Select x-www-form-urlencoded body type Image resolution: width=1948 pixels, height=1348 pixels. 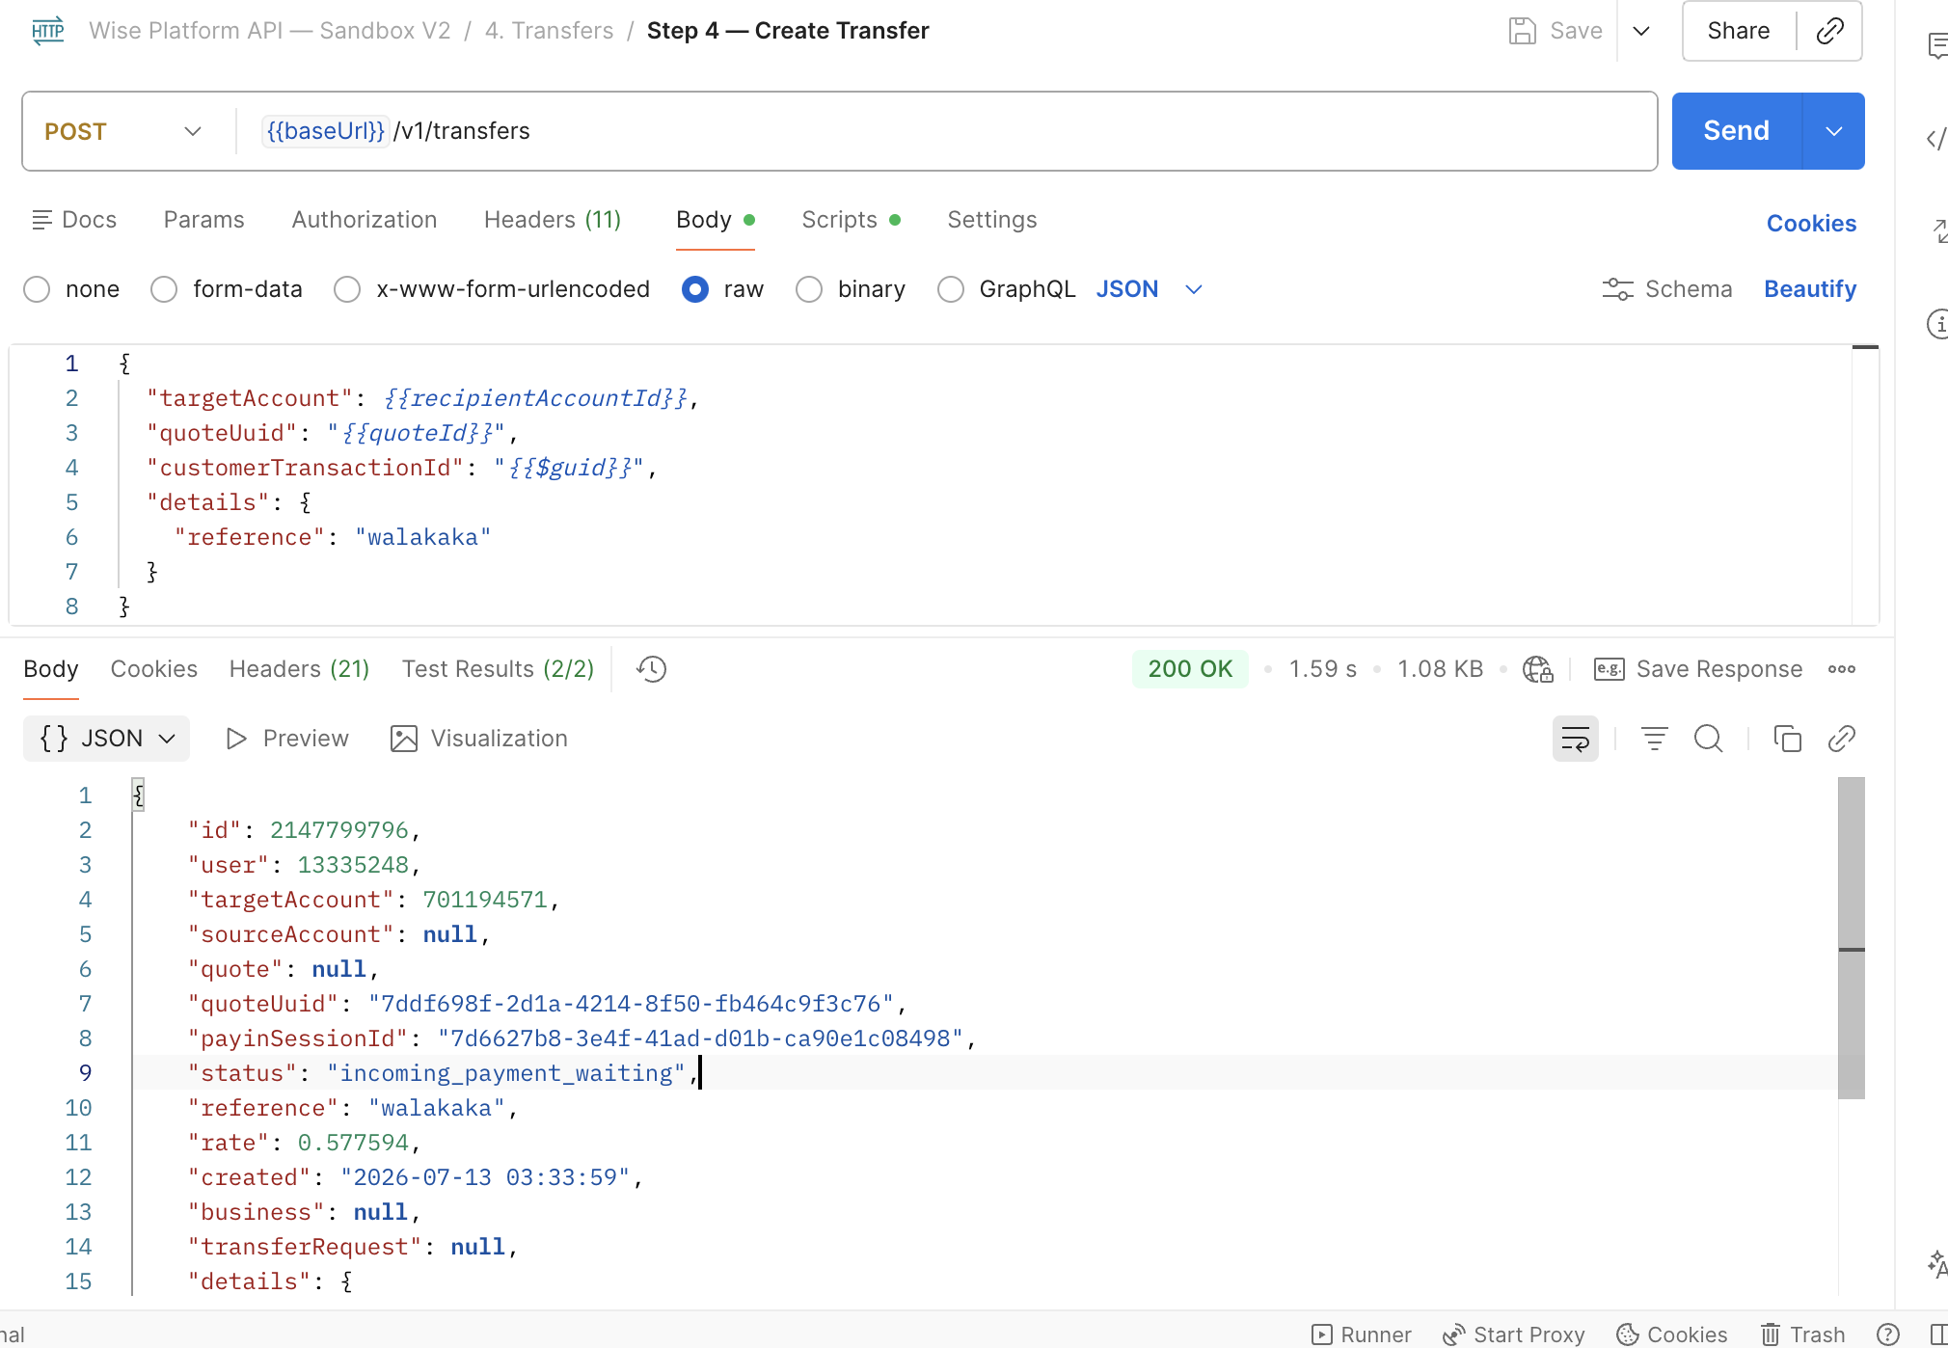click(x=347, y=289)
